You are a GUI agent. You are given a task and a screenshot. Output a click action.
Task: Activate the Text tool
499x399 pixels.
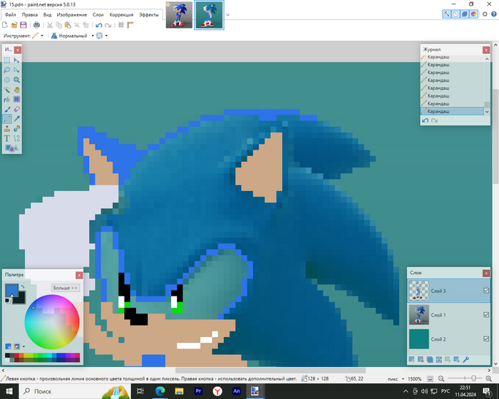click(x=6, y=138)
